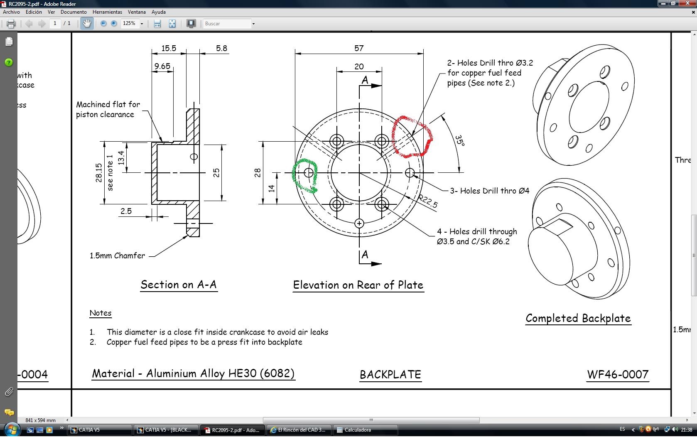This screenshot has height=437, width=697.
Task: Click the Windows Start button
Action: pyautogui.click(x=12, y=430)
